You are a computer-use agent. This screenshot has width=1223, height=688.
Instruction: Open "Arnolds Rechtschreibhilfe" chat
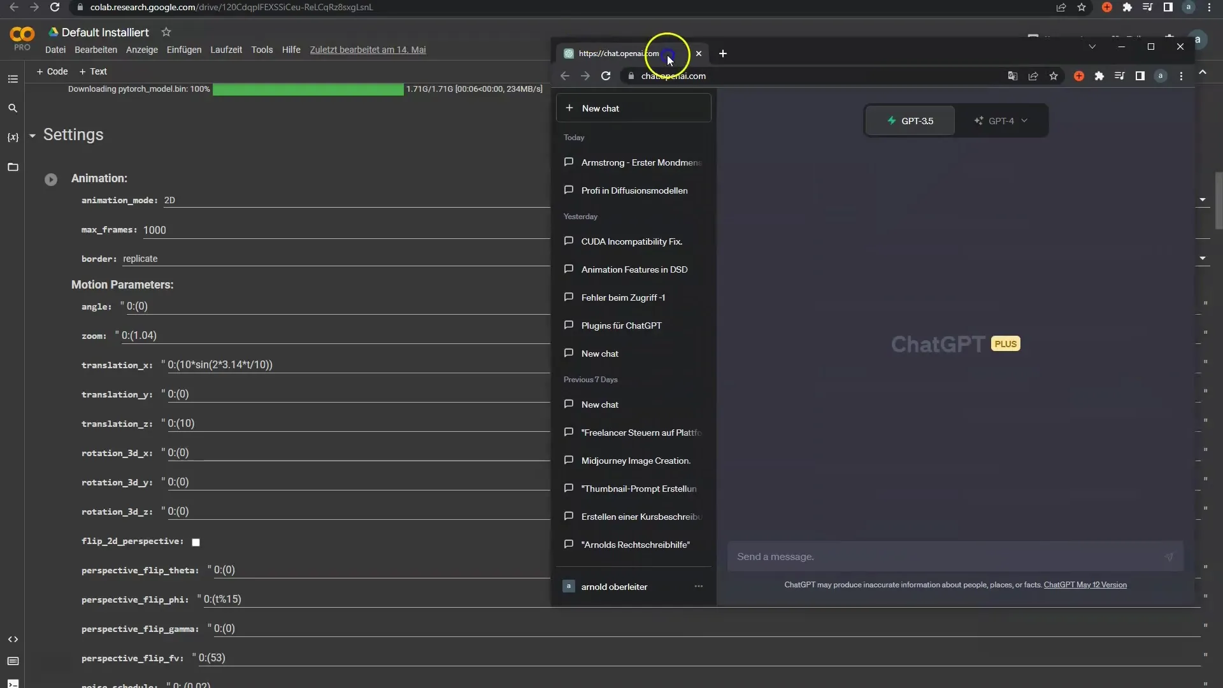[634, 545]
